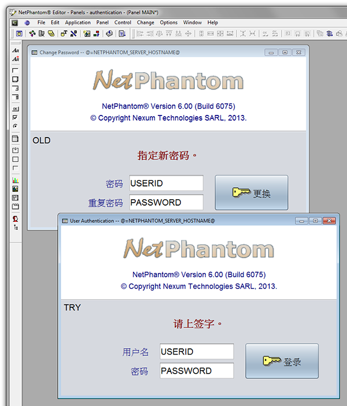This screenshot has width=347, height=406.
Task: Click USERID field in Change Password panel
Action: click(166, 183)
